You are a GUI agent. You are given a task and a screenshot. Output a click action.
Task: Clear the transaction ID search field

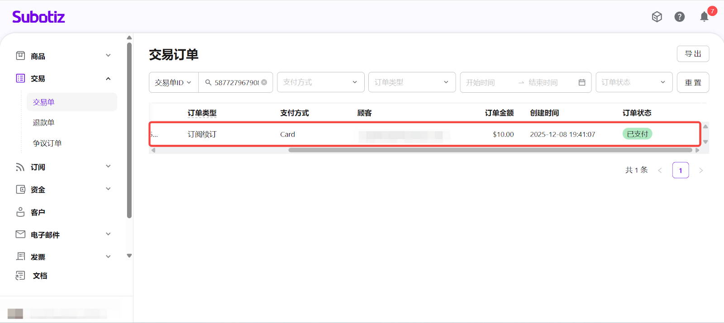point(264,82)
